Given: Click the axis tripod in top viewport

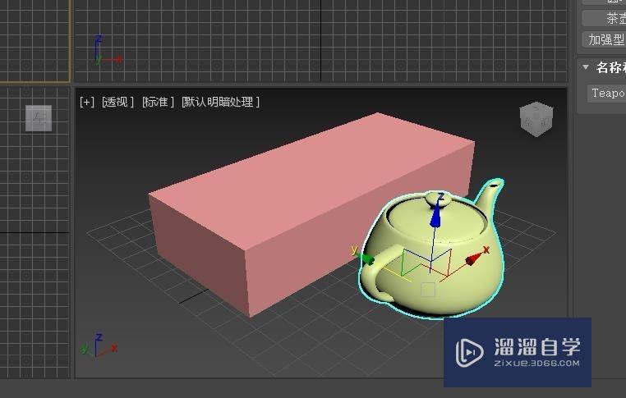Looking at the screenshot, I should pos(107,51).
